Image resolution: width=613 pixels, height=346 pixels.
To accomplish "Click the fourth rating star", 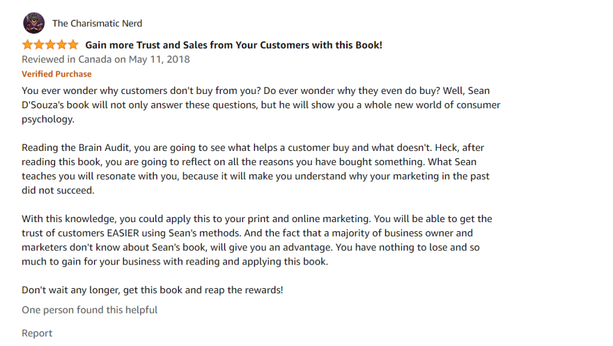I will click(62, 45).
